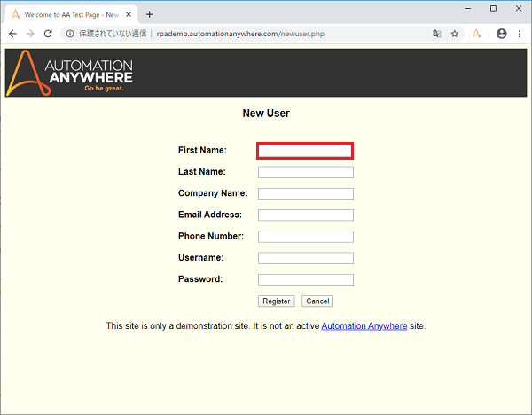Click the First Name label
Image resolution: width=532 pixels, height=415 pixels.
coord(202,150)
